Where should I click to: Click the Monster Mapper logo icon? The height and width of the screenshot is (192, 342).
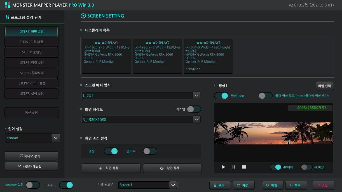coord(7,5)
